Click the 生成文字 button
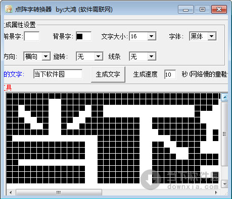232x199 pixels. pyautogui.click(x=108, y=75)
